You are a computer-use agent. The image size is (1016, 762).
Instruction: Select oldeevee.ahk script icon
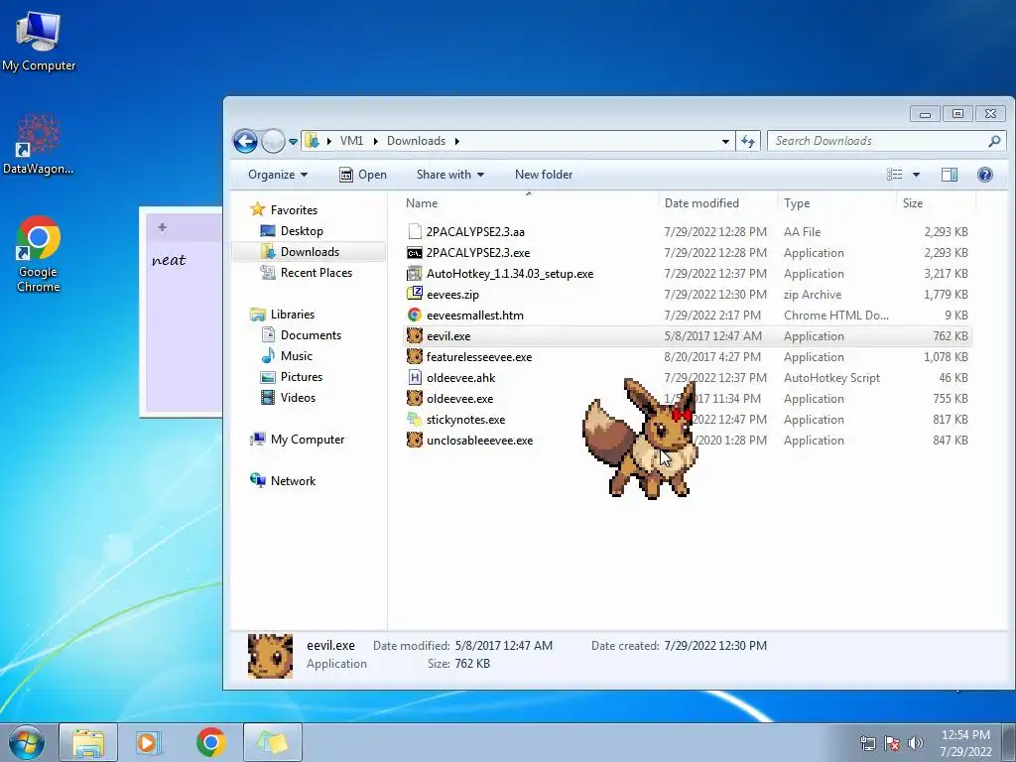pyautogui.click(x=415, y=377)
